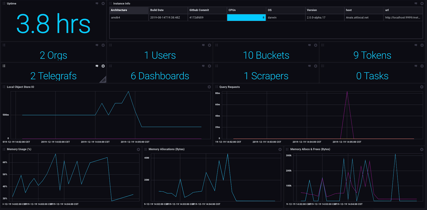Screen dimensions: 427x210
Task: View the note icon on the Orgs cell
Action: pos(97,45)
